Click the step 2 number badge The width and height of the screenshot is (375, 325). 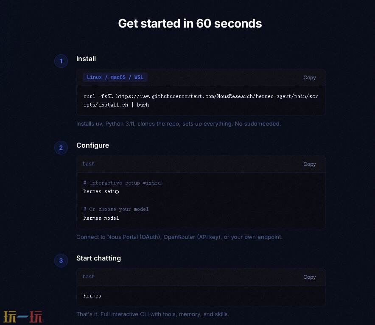(x=61, y=148)
